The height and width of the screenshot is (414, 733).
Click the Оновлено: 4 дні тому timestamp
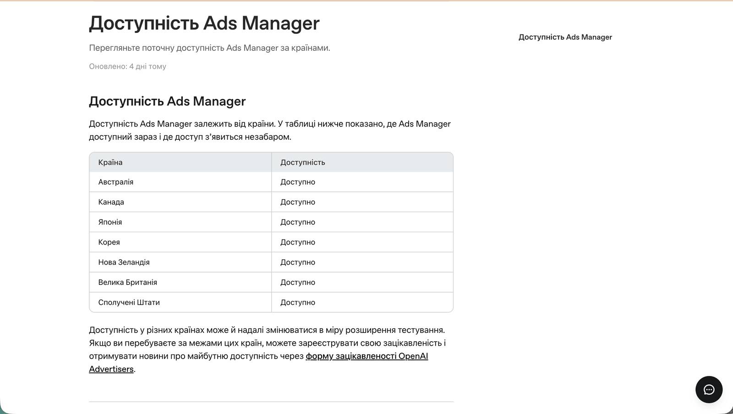pyautogui.click(x=127, y=66)
